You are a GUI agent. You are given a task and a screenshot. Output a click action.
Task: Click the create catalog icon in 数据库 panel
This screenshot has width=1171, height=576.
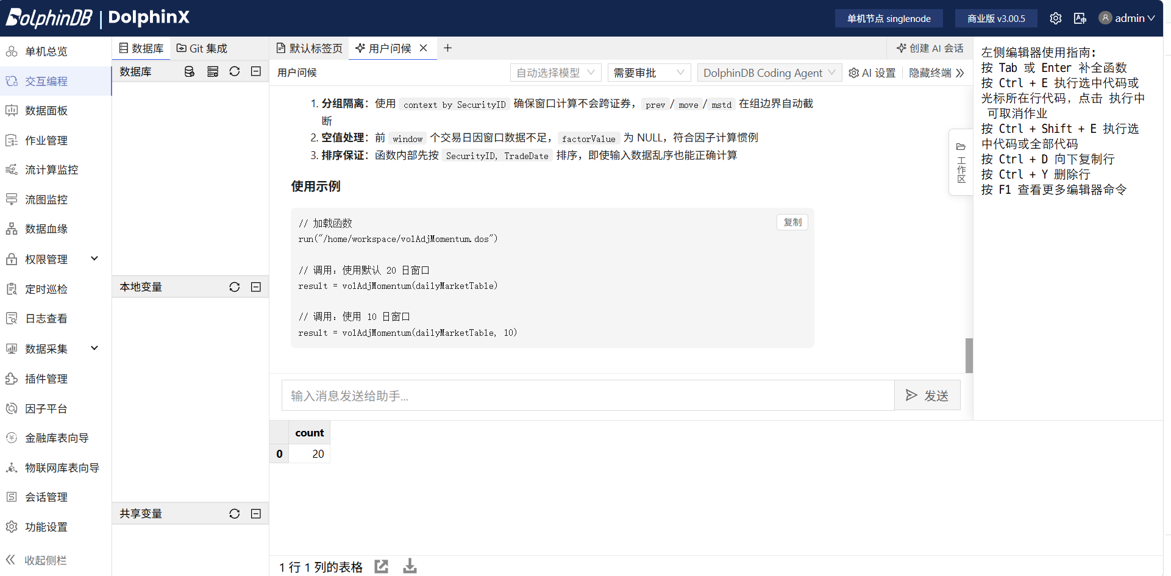pos(213,71)
